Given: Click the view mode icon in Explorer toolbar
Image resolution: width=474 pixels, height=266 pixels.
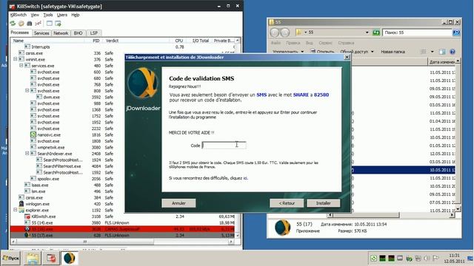Looking at the screenshot, I should 424,52.
